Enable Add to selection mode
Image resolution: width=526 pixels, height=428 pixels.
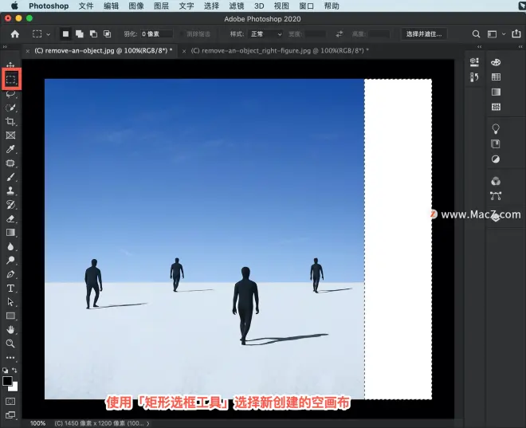point(80,34)
